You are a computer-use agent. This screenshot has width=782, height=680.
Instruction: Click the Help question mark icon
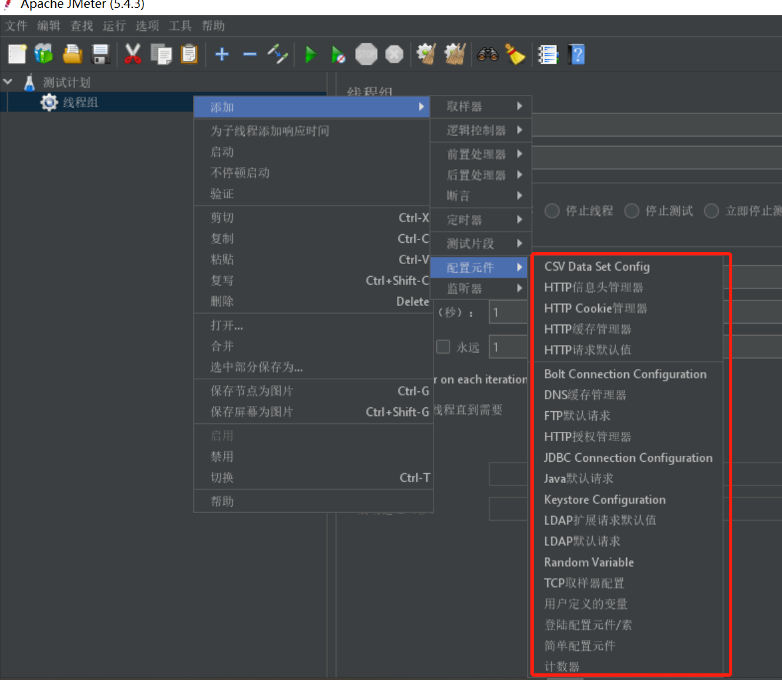click(x=576, y=54)
